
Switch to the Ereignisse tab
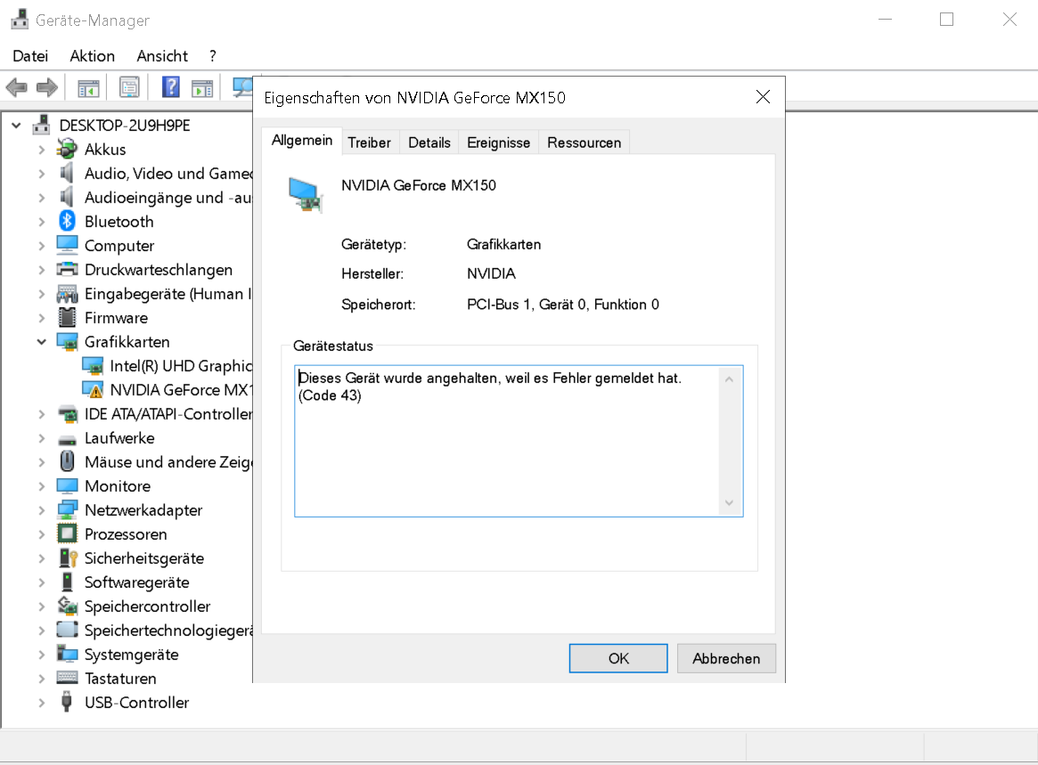click(498, 142)
